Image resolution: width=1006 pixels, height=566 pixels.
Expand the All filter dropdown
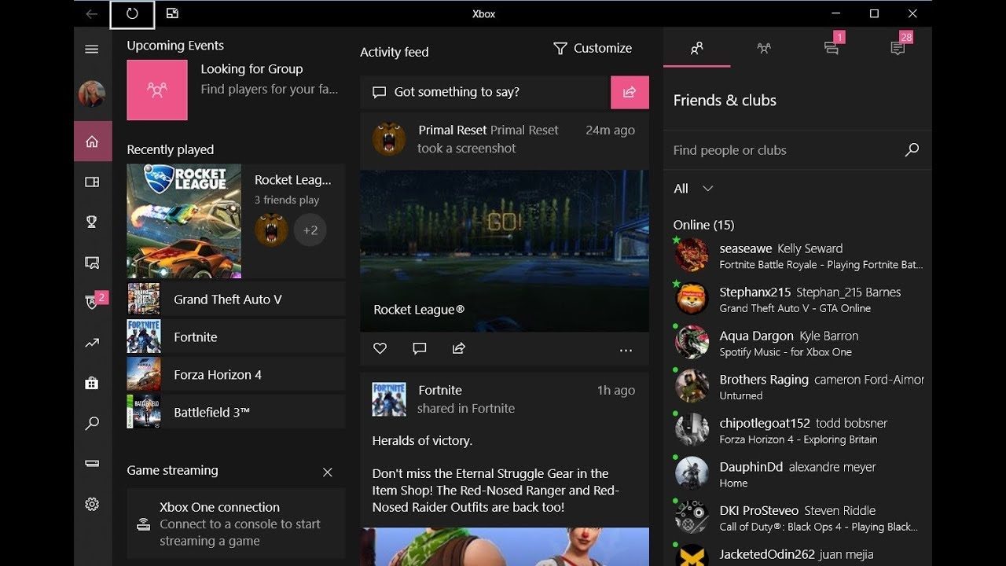[x=693, y=189]
